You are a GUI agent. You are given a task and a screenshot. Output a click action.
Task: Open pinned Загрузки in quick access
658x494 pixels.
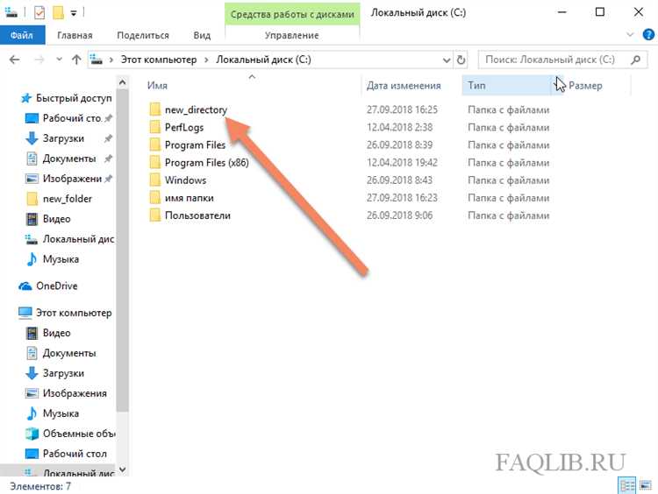click(x=63, y=138)
